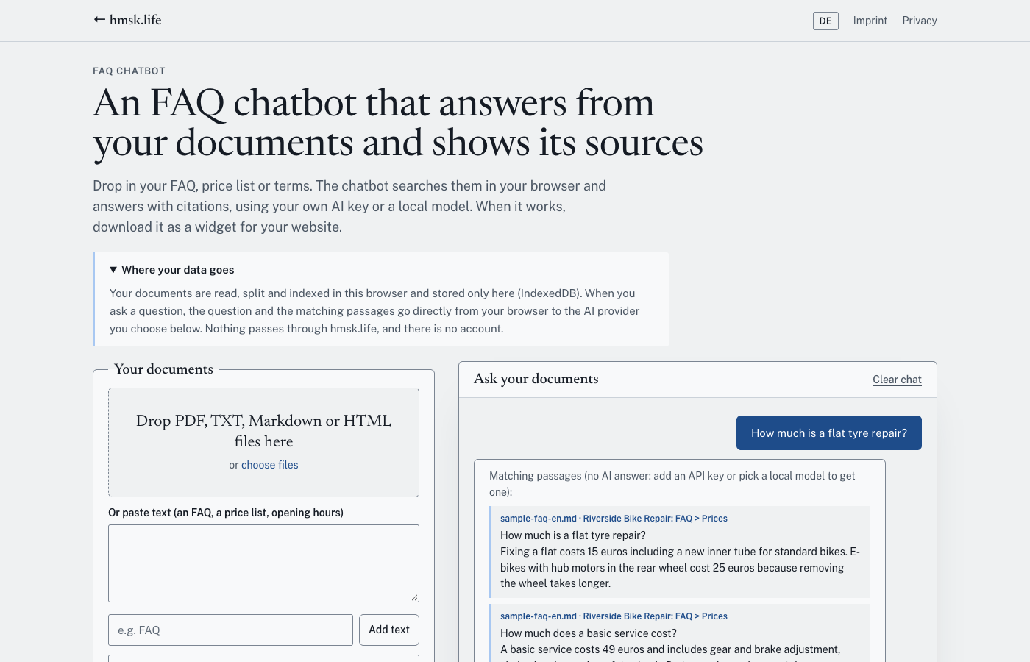This screenshot has height=662, width=1030.
Task: Select the 'How much is a flat tyre repair?' message bubble
Action: (x=829, y=433)
